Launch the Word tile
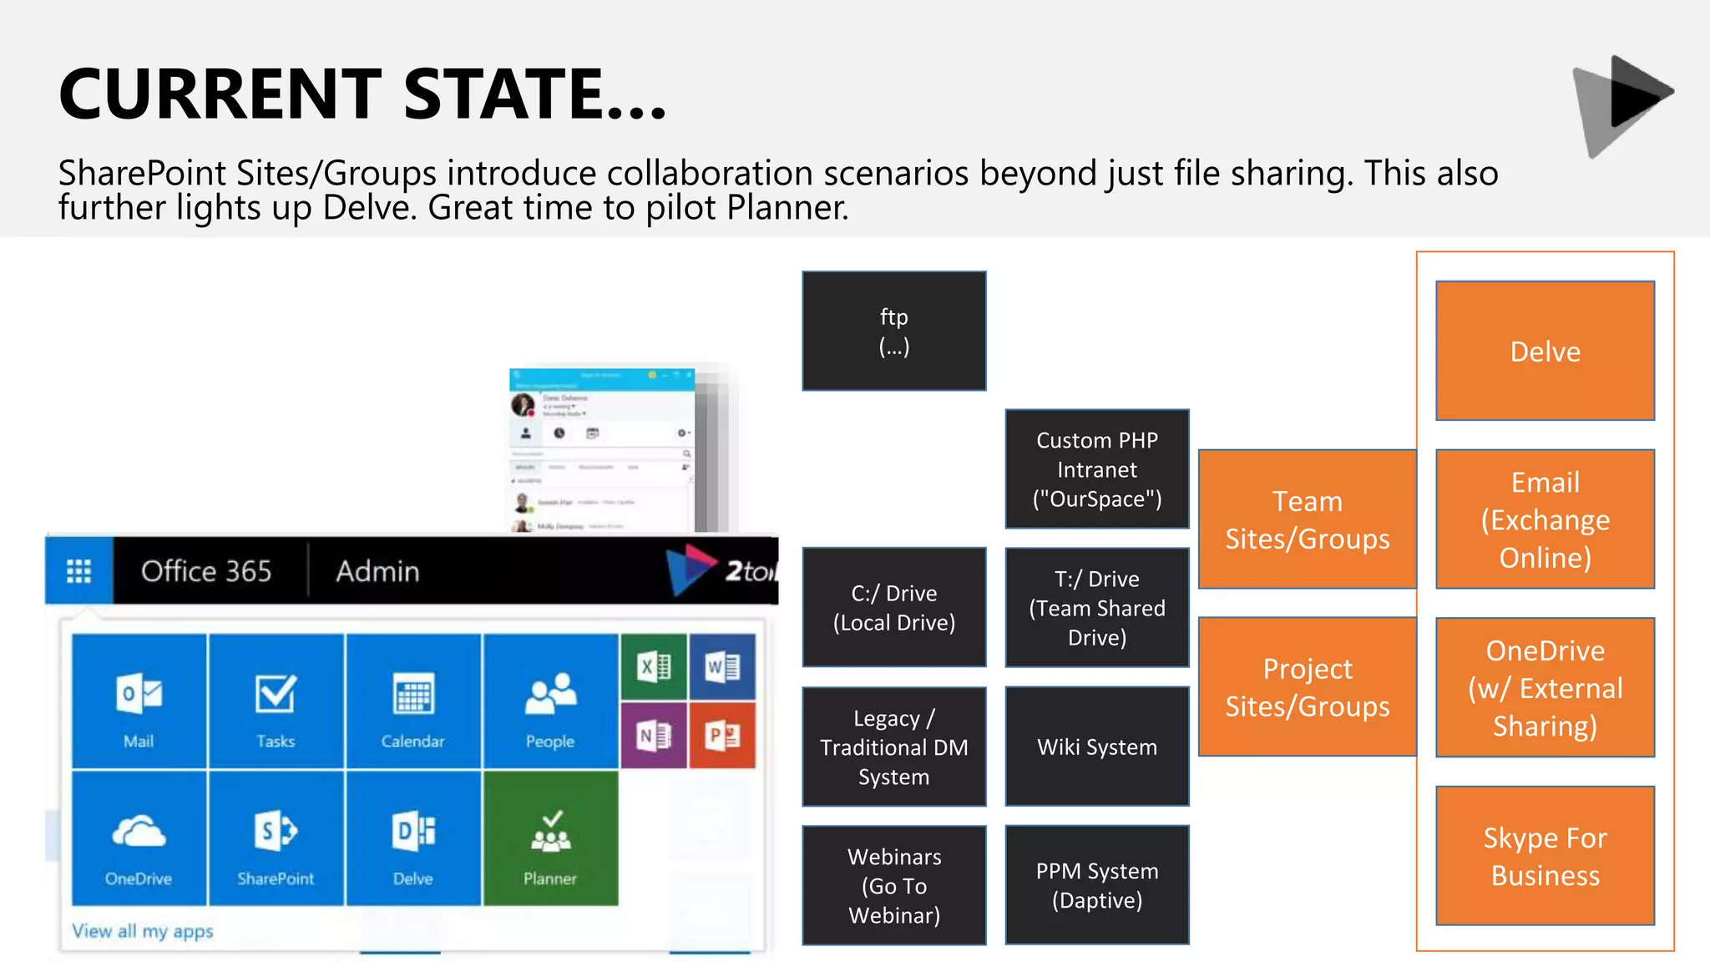Image resolution: width=1710 pixels, height=962 pixels. pos(722,666)
